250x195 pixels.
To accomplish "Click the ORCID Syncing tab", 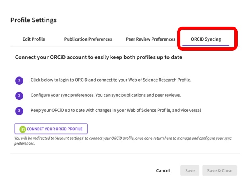I will point(206,39).
